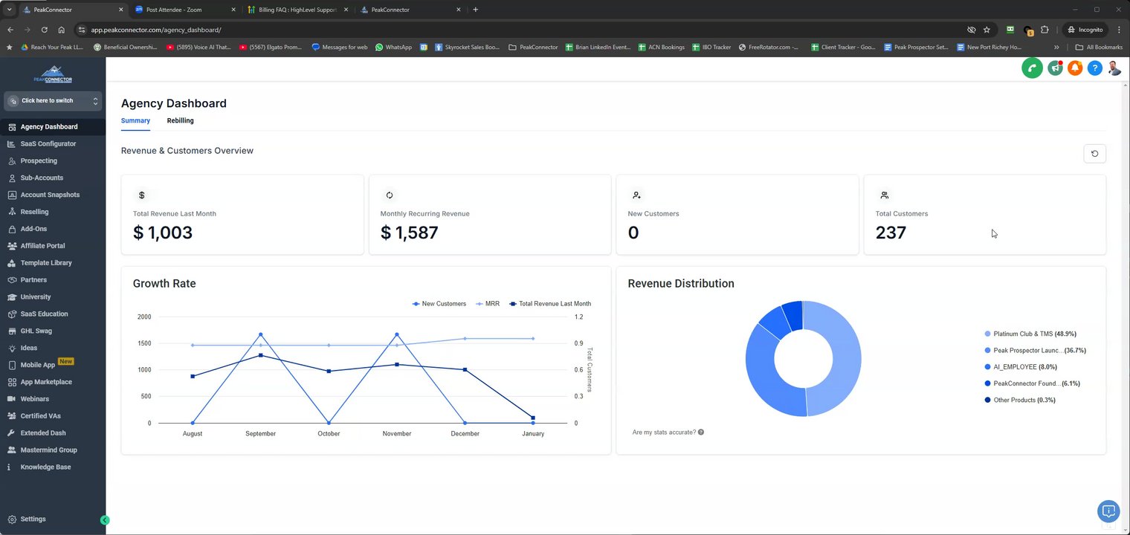Open a new browser tab

pos(476,10)
